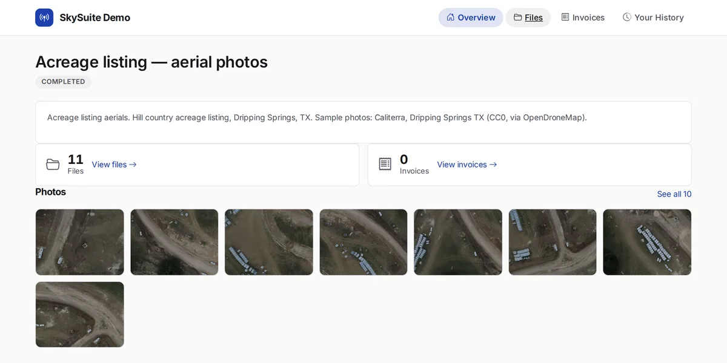Open Your History tab
The height and width of the screenshot is (363, 727).
tap(653, 18)
